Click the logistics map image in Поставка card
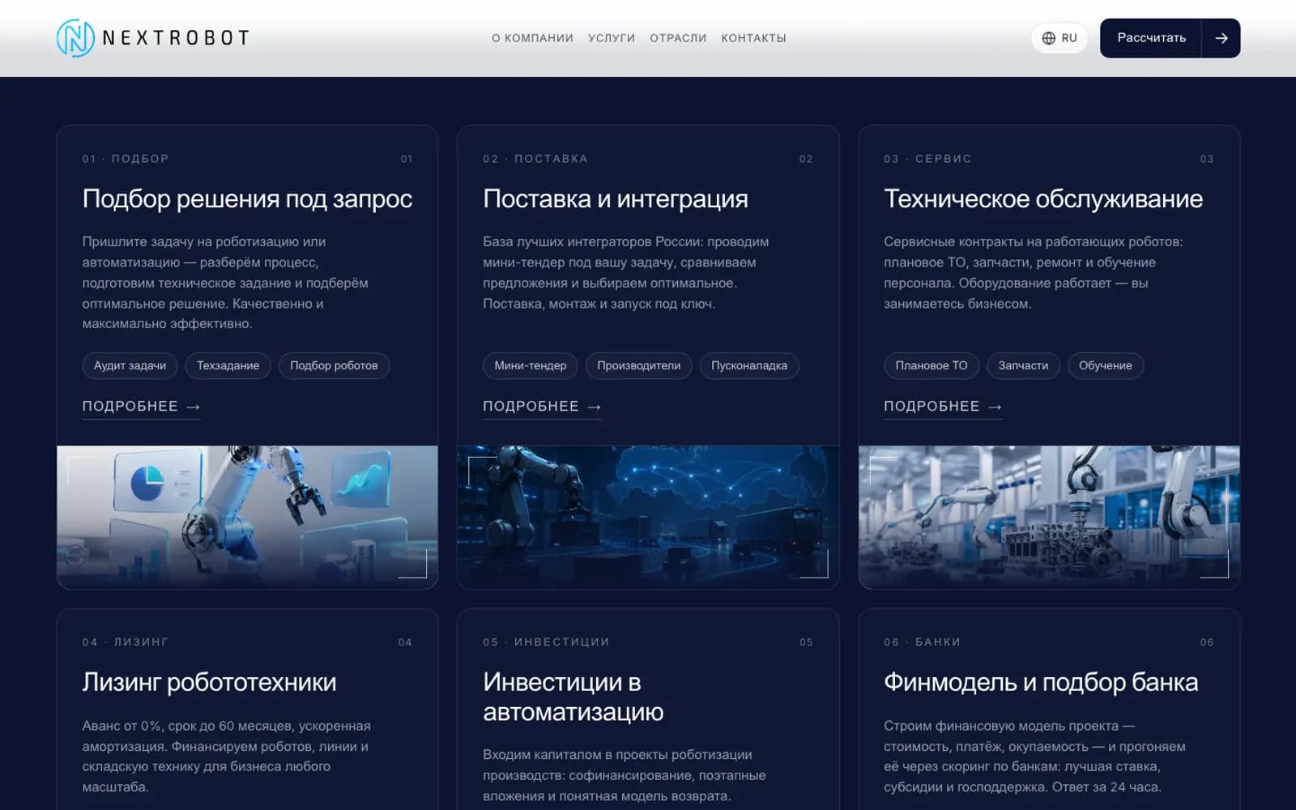 pyautogui.click(x=648, y=517)
